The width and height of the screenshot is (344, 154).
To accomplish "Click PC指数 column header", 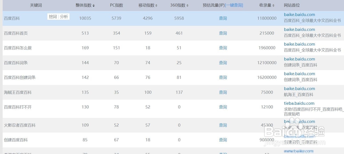I will pos(117,5).
